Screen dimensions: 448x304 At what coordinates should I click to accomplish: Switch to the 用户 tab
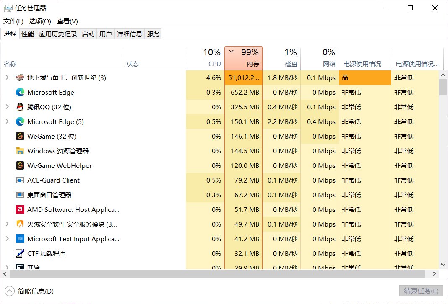pyautogui.click(x=105, y=34)
